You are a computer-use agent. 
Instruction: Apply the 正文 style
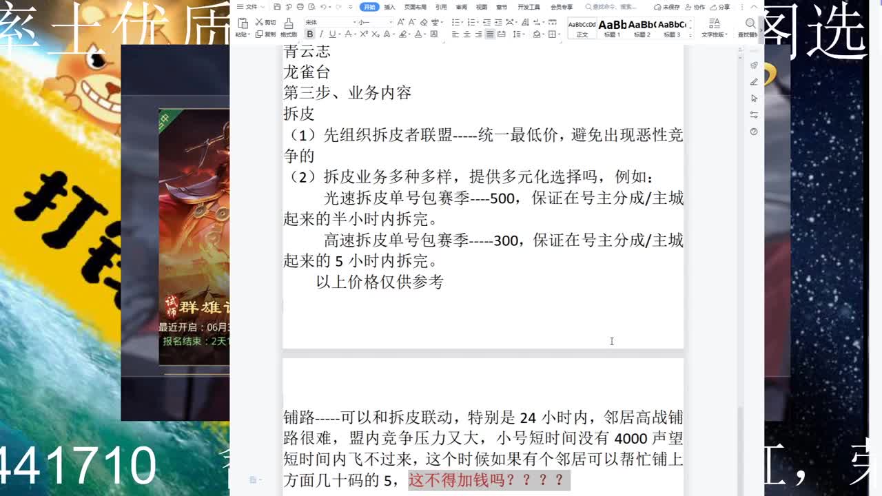(x=582, y=28)
